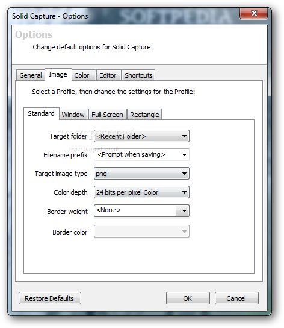Screen dimensions: 284x328
Task: Confirm options with the OK button
Action: [188, 298]
